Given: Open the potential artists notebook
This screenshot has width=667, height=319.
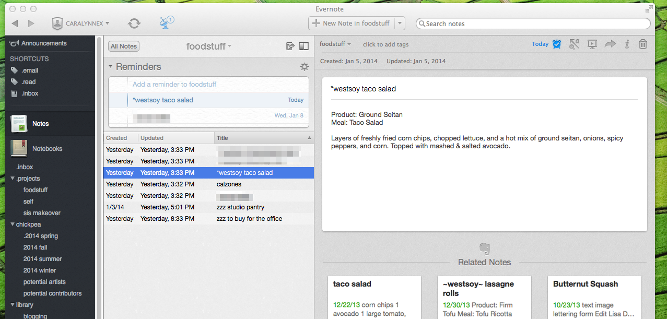Looking at the screenshot, I should pyautogui.click(x=44, y=282).
